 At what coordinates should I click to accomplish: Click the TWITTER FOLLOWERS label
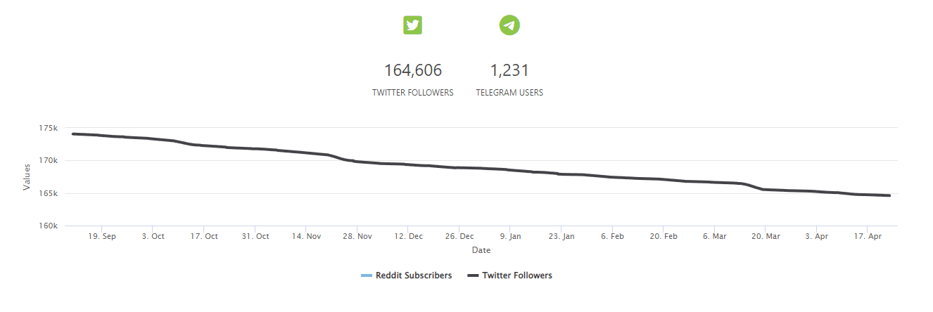point(412,92)
